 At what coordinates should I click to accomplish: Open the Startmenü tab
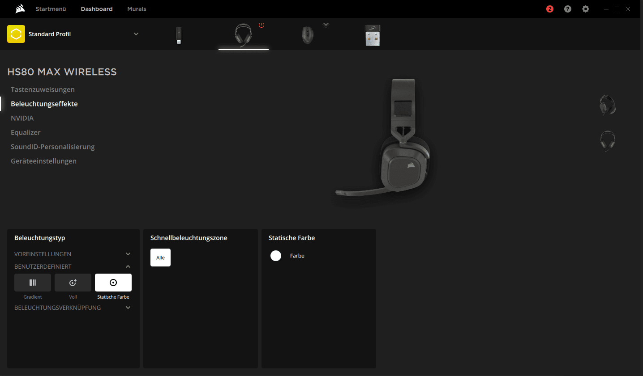point(51,9)
